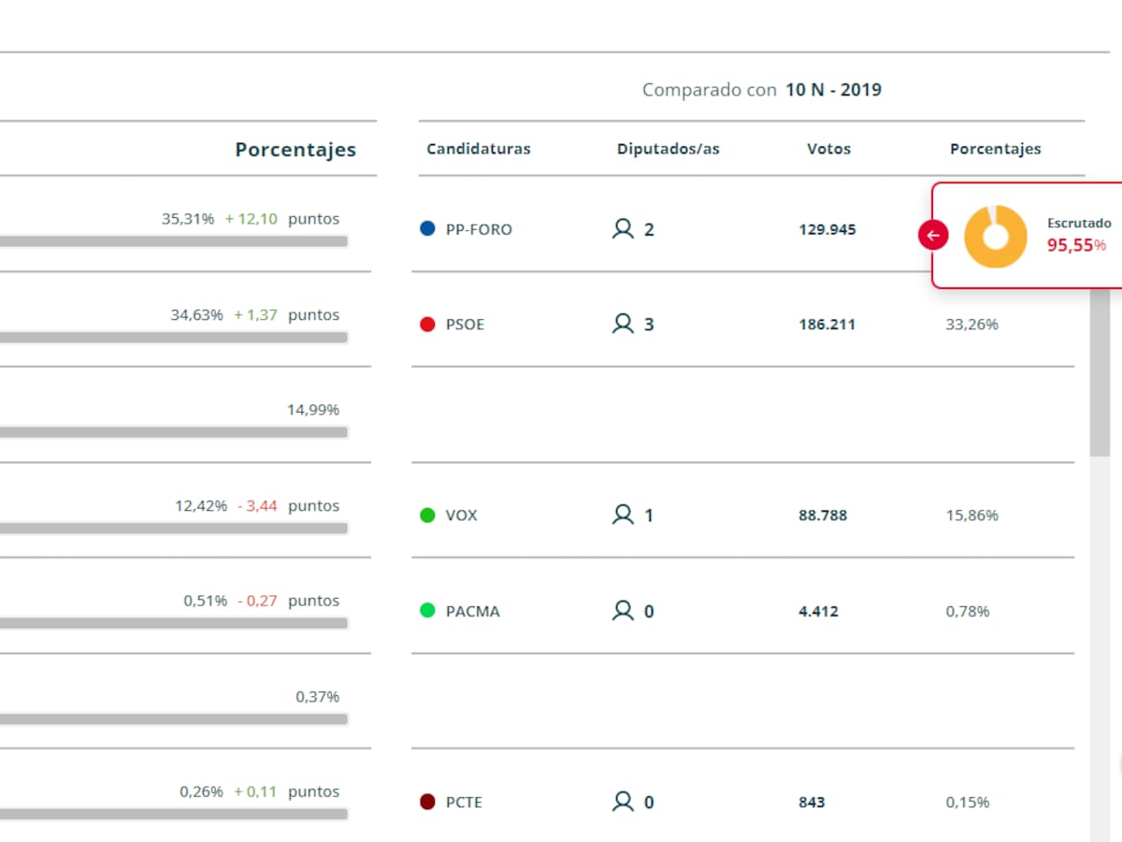Viewport: 1122px width, 842px height.
Task: Click the bold left Porcentajes heading
Action: pyautogui.click(x=295, y=150)
